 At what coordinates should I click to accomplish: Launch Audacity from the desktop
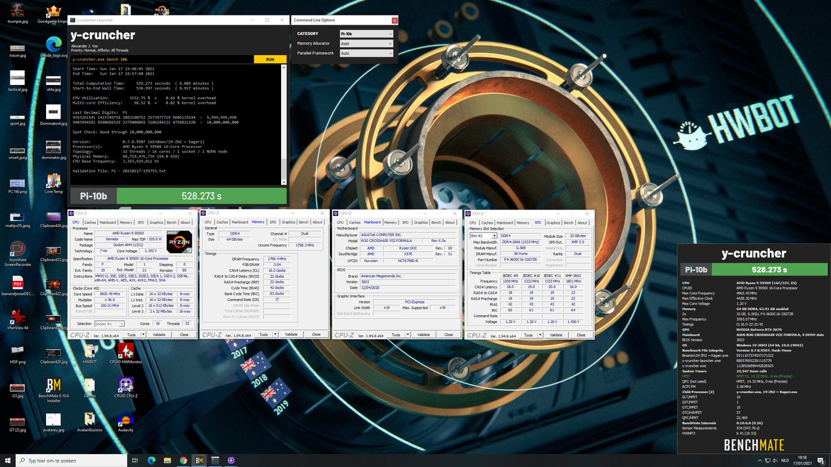point(125,422)
